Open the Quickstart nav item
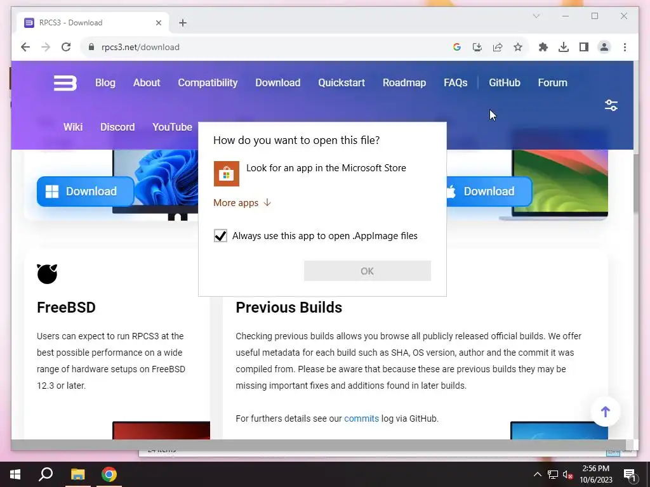 point(342,83)
